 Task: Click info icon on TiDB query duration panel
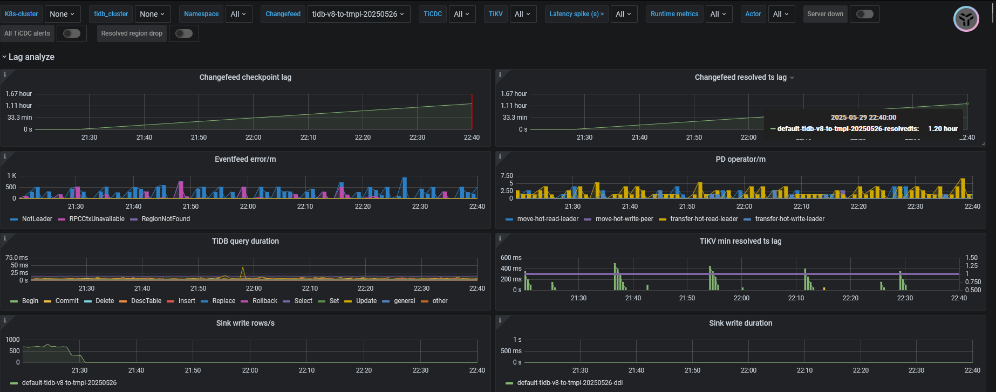5,238
